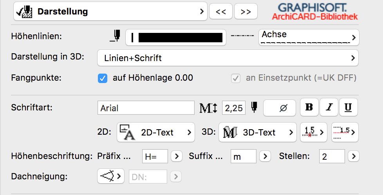Image resolution: width=383 pixels, height=195 pixels.
Task: Expand the Präfix options arrow
Action: point(177,157)
